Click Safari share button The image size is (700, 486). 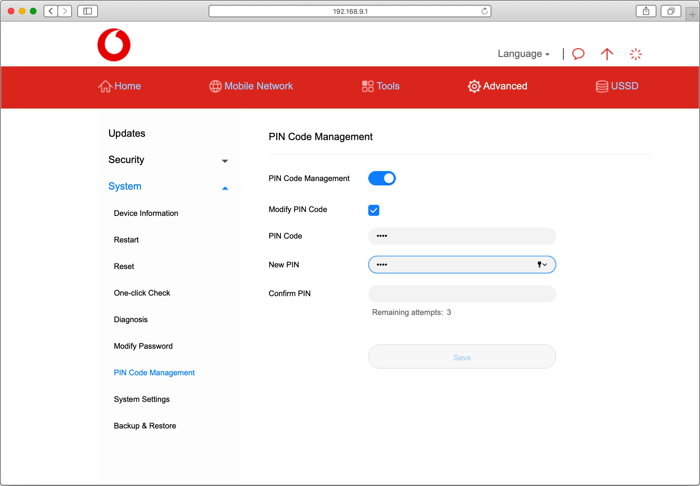pos(646,11)
